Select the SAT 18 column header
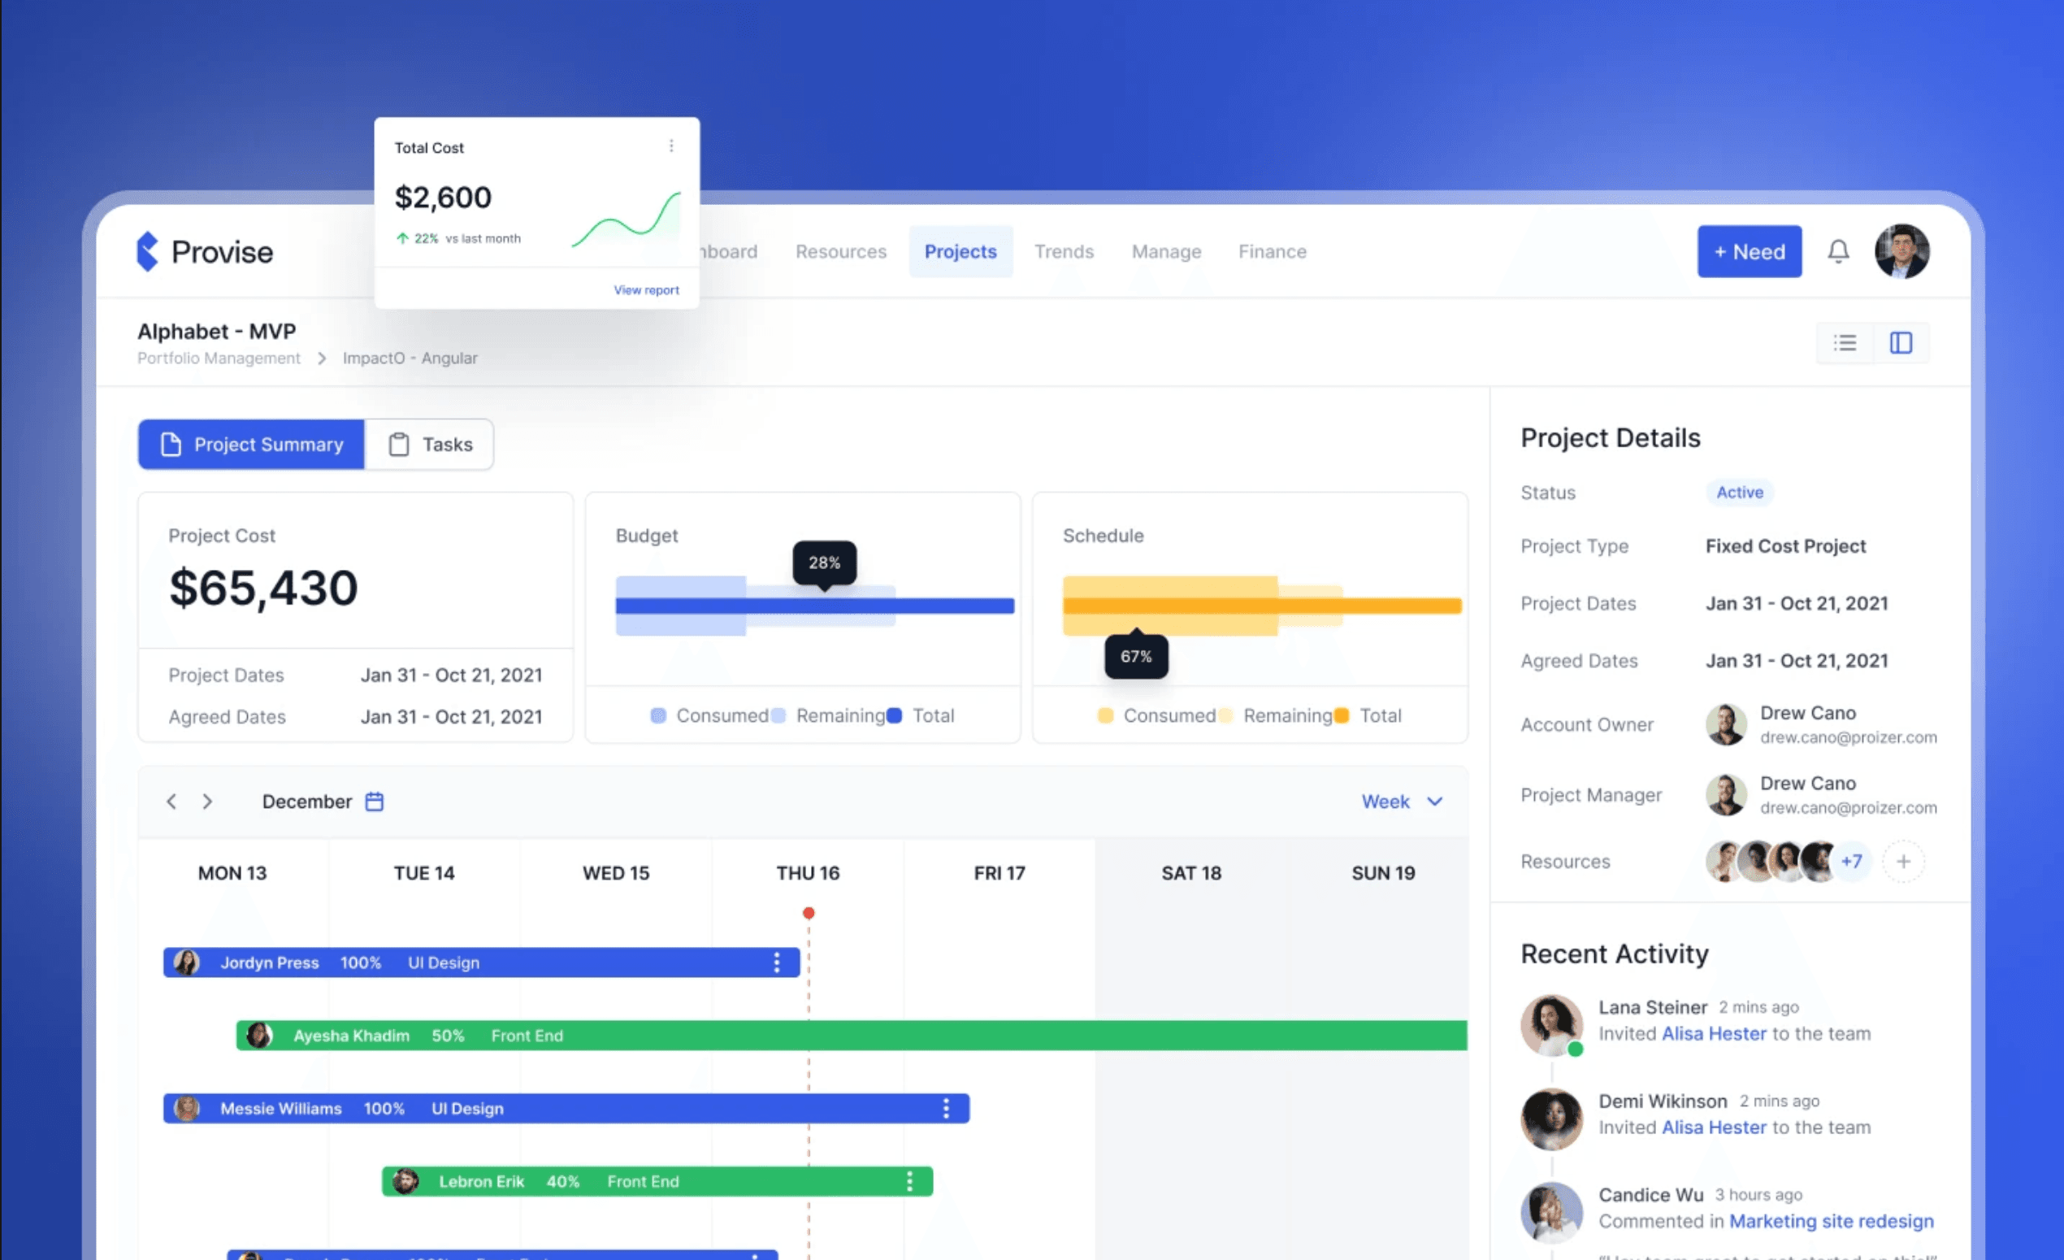 pos(1191,873)
